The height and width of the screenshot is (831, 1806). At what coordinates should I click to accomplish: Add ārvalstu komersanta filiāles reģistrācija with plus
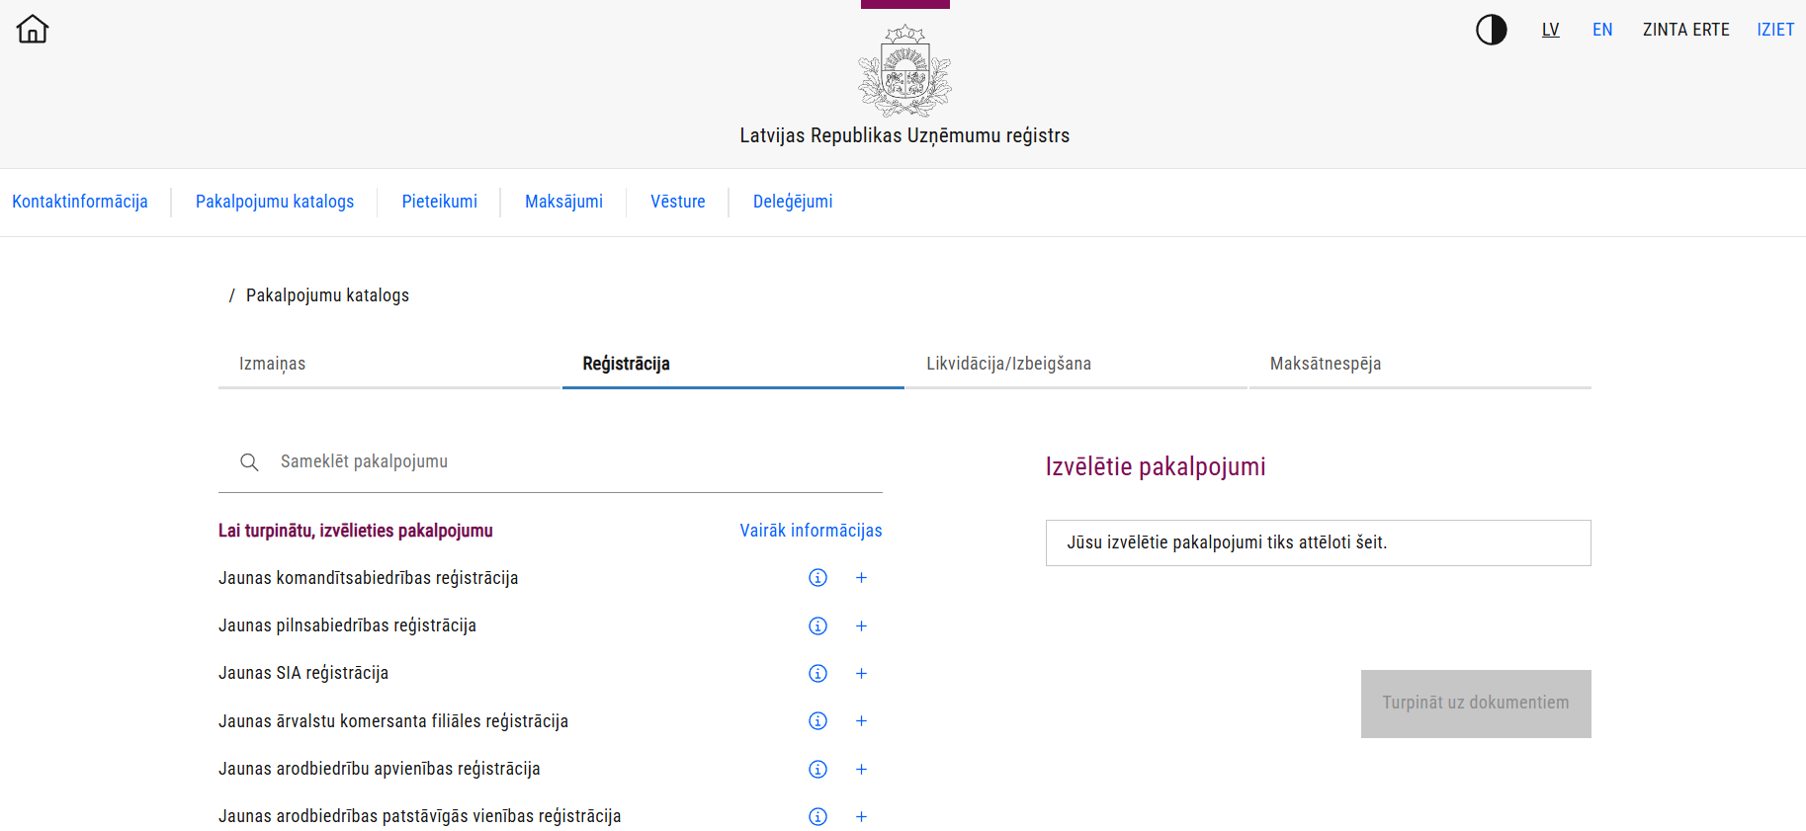point(861,721)
